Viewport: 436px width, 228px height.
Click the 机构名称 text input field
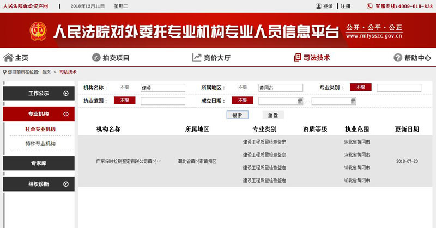162,88
